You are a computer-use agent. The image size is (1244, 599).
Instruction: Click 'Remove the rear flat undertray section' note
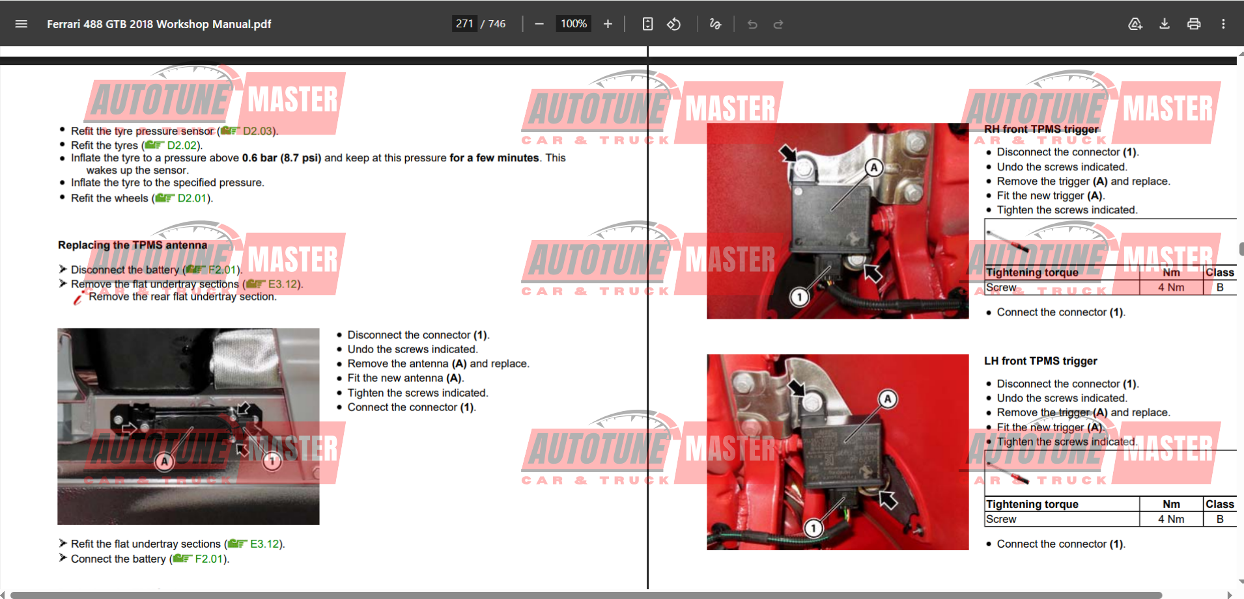click(x=182, y=297)
